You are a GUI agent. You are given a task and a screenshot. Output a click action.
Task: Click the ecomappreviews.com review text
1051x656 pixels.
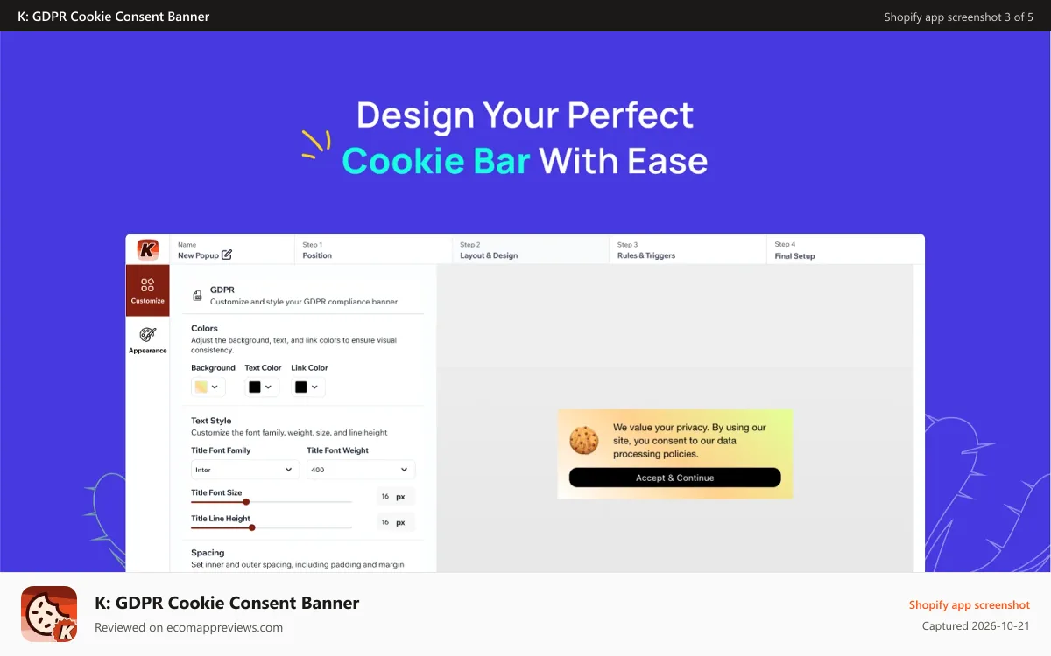pyautogui.click(x=188, y=627)
